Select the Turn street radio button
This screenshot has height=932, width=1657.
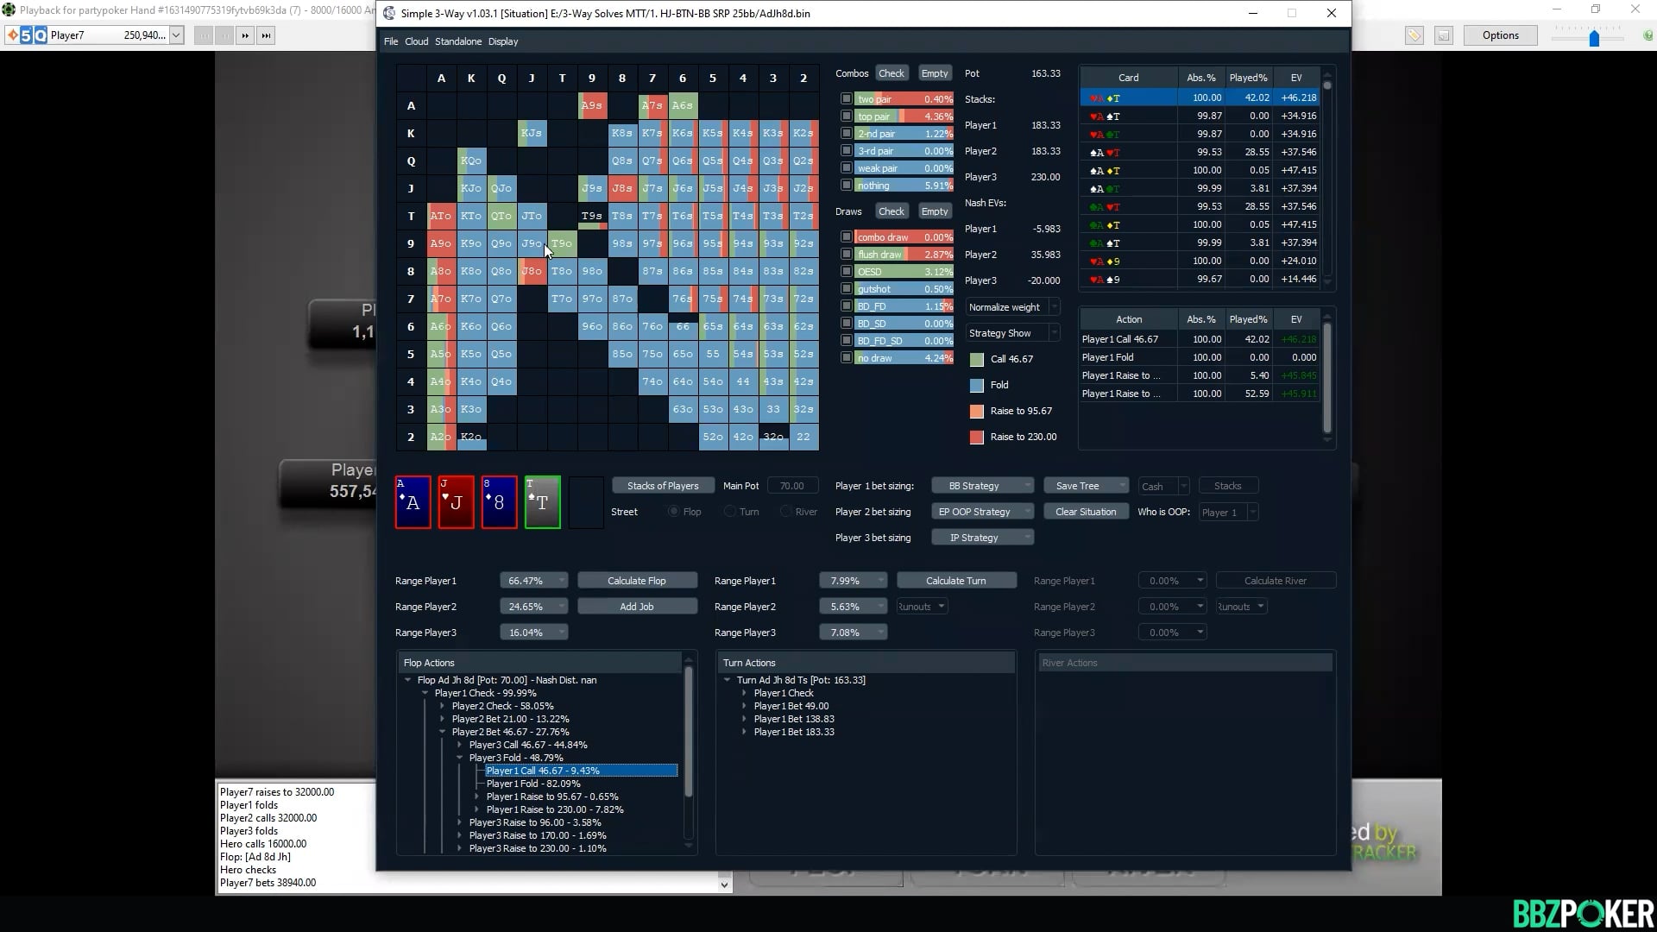[730, 512]
